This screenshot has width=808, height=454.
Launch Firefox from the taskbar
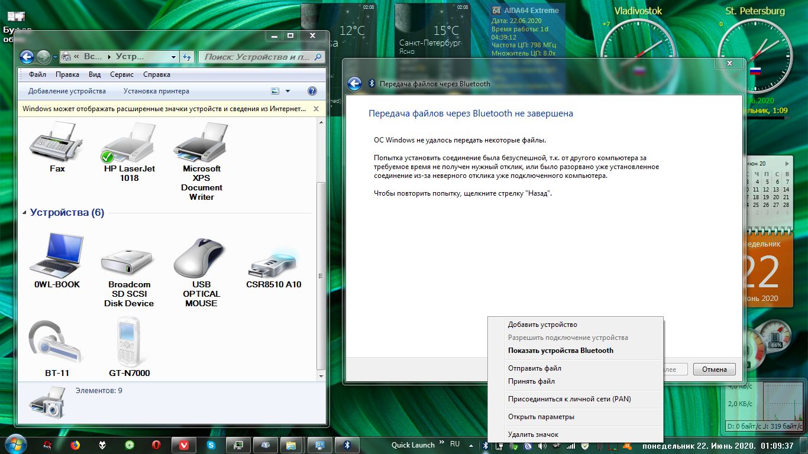coord(75,445)
